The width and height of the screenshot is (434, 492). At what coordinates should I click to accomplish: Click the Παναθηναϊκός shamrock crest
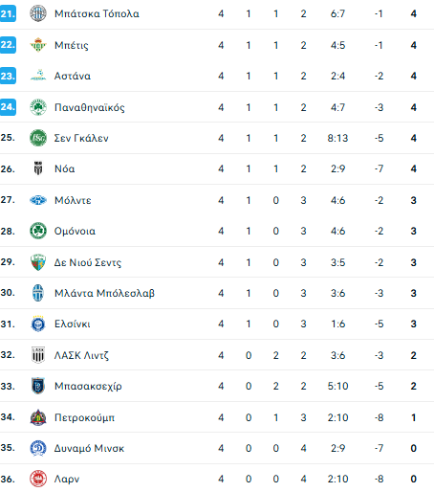point(38,107)
